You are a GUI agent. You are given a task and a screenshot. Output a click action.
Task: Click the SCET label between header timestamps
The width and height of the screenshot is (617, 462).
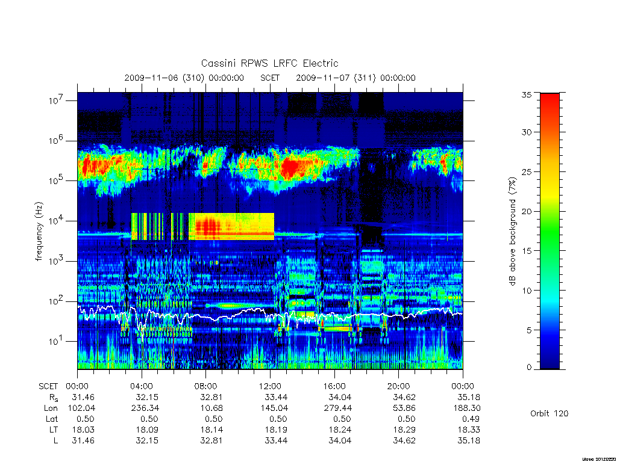(x=270, y=78)
